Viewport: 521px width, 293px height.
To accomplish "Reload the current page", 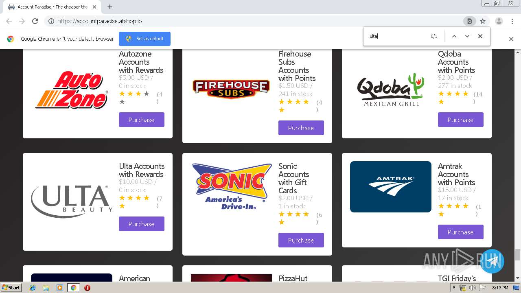I will point(35,21).
